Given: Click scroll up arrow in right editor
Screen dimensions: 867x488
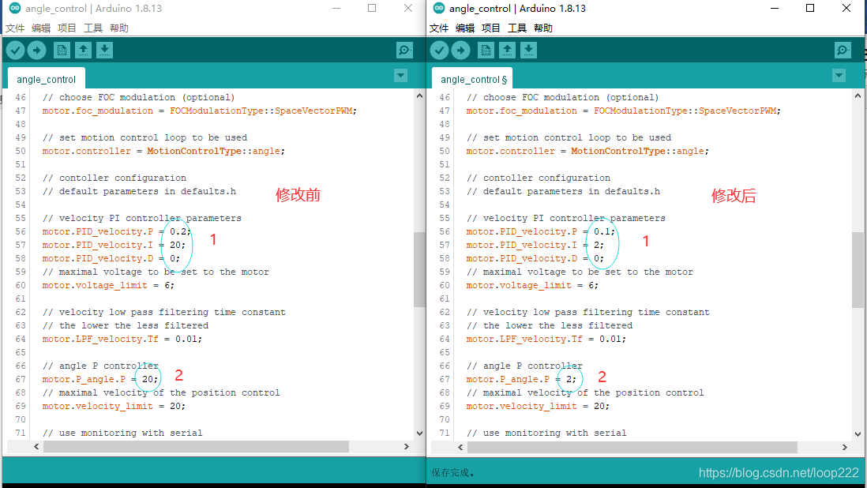Looking at the screenshot, I should click(857, 96).
